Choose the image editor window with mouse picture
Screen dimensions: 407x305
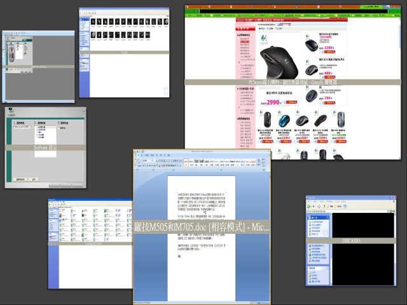pos(37,65)
